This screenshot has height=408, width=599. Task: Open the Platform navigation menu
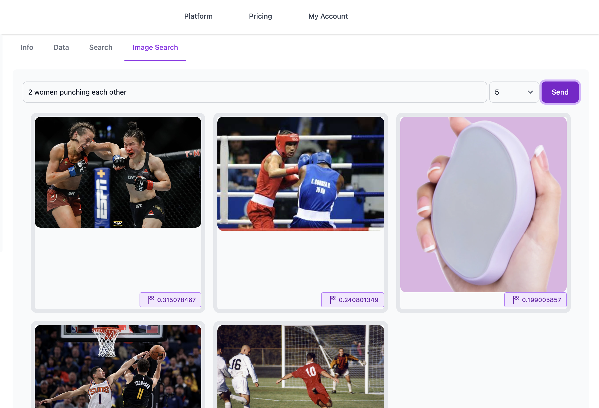point(198,16)
